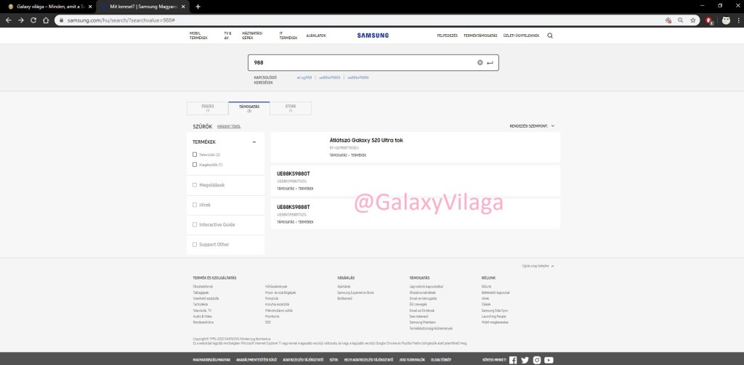Open Samsung's Twitter page from footer
The height and width of the screenshot is (365, 744).
(525, 360)
